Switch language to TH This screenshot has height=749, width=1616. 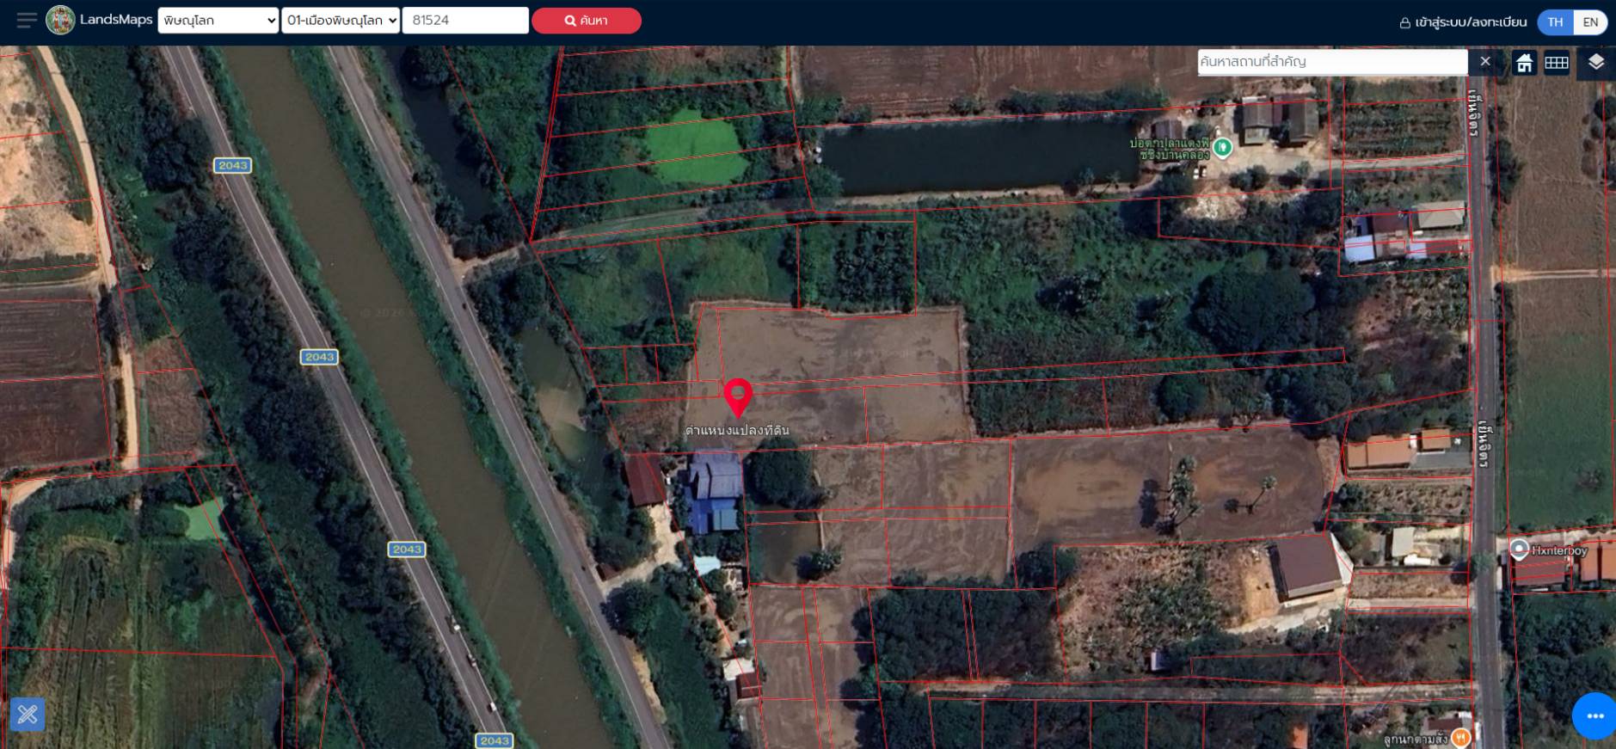point(1555,22)
